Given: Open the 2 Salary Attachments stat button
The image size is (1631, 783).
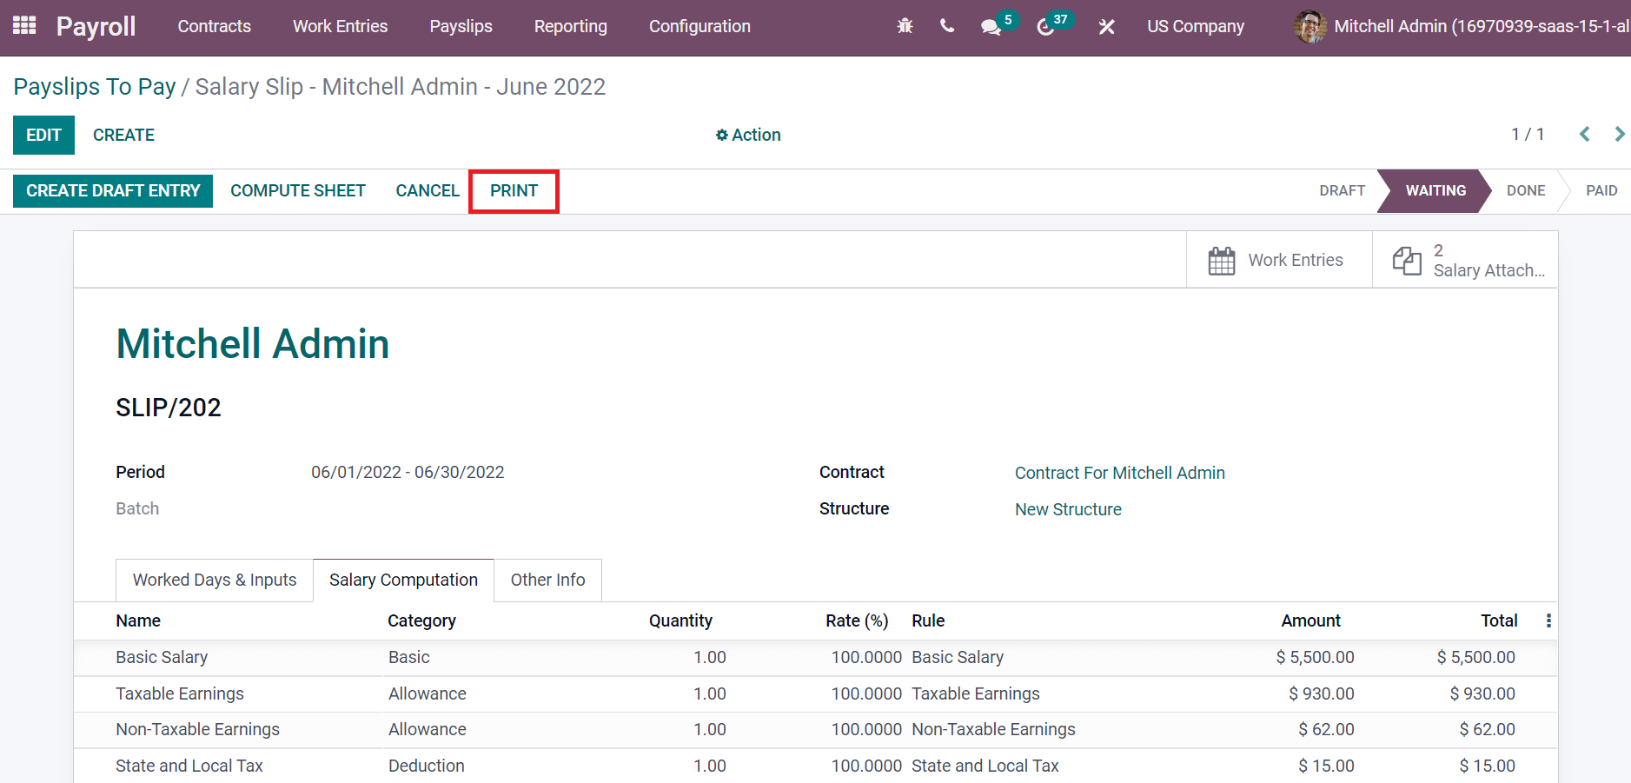Looking at the screenshot, I should [1465, 260].
